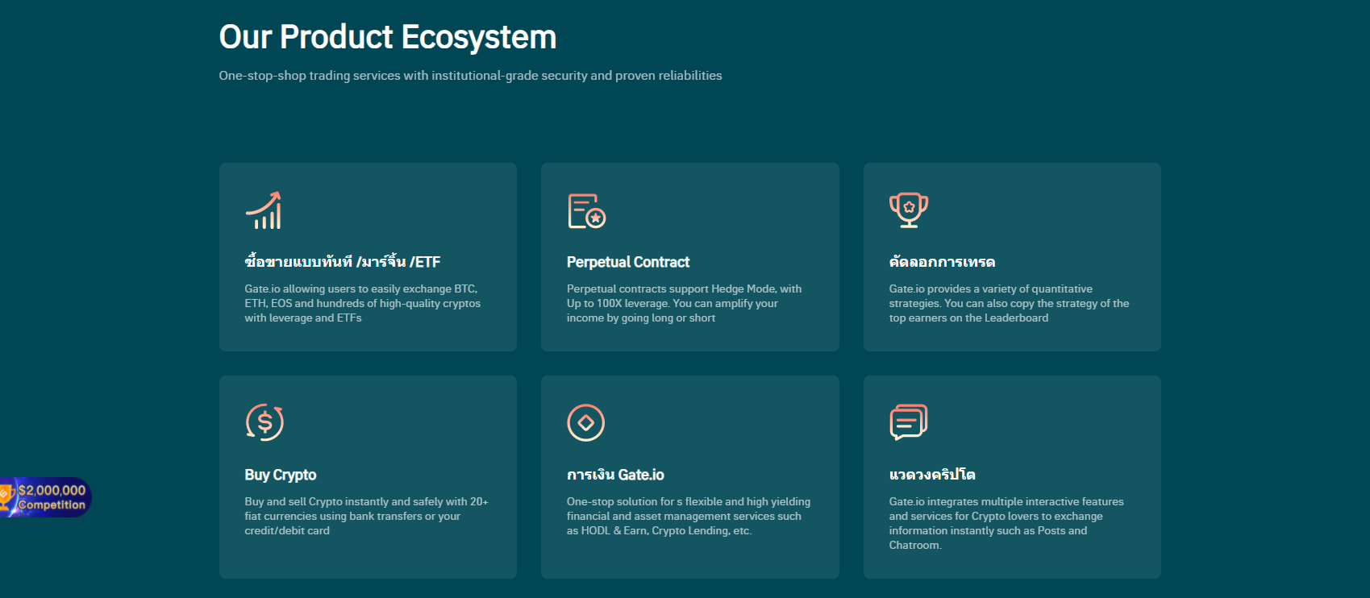Click the dollar cycle icon above Buy Crypto
Screen dimensions: 1370x598
264,422
